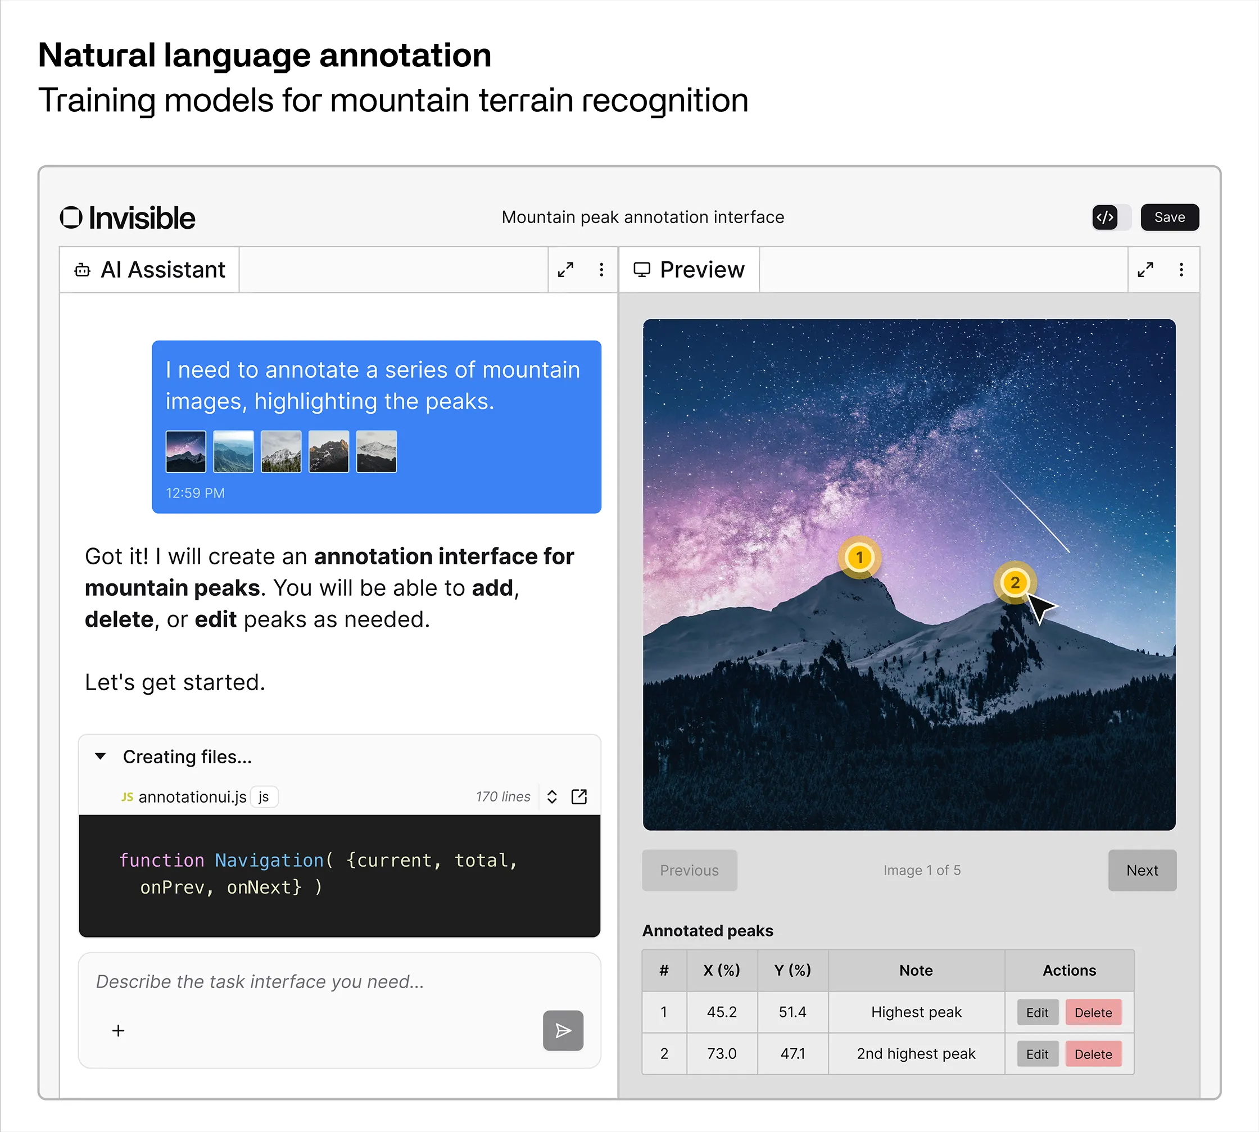This screenshot has height=1132, width=1259.
Task: Go to Next image
Action: tap(1142, 870)
